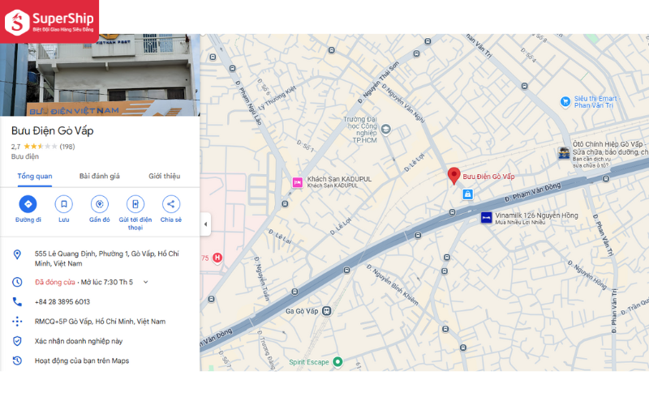
Task: Click phone number +84 28 3895 6013
Action: click(62, 301)
